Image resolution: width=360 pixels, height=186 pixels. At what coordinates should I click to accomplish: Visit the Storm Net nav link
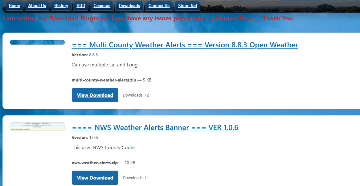click(x=188, y=6)
